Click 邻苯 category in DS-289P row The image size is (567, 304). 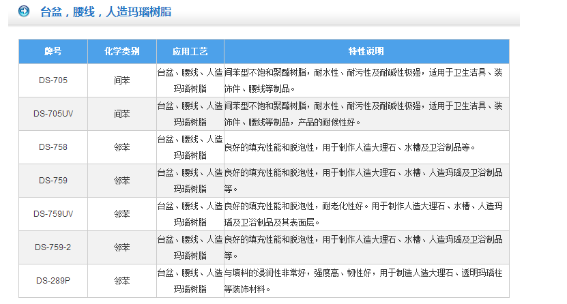(121, 280)
